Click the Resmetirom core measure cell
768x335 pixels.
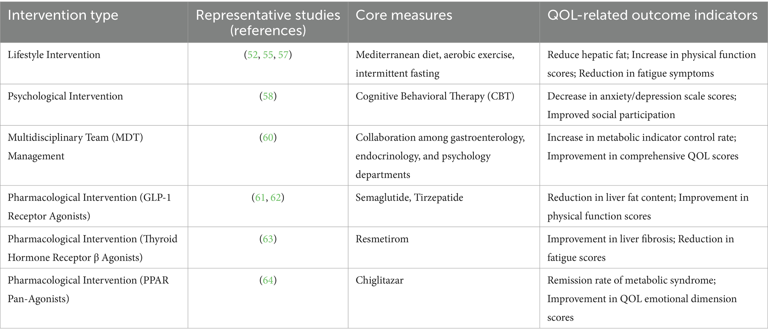coord(382,239)
